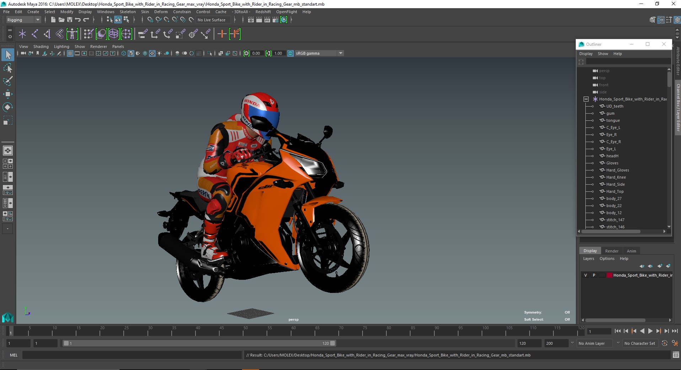The width and height of the screenshot is (681, 370).
Task: Click the Undo arrow icon
Action: pos(77,20)
